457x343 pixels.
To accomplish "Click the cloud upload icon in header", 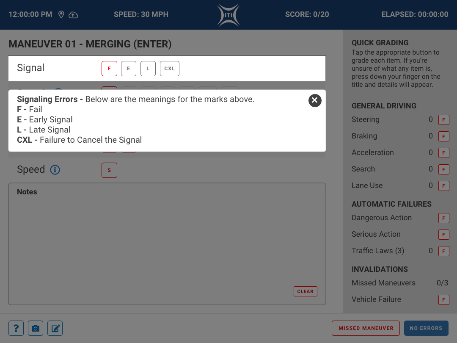I will (73, 15).
